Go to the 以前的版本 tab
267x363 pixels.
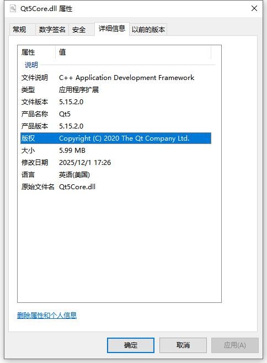click(148, 30)
